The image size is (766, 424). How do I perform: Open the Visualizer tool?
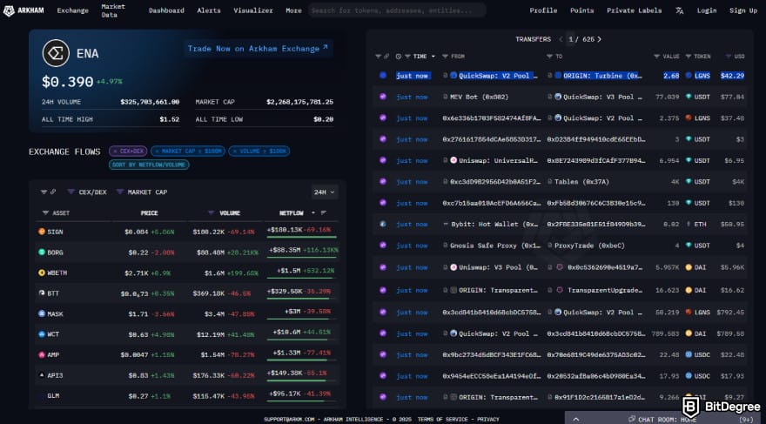tap(253, 10)
